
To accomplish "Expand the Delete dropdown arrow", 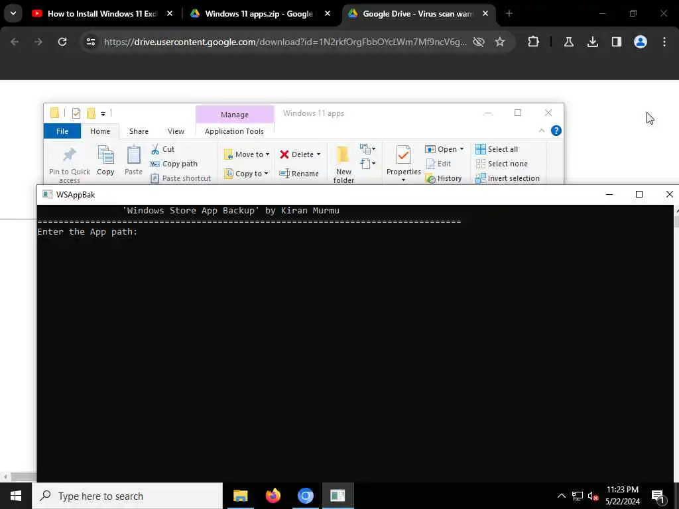I will tap(318, 154).
